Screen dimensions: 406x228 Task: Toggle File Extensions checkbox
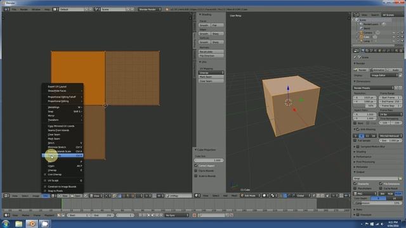pos(381,184)
